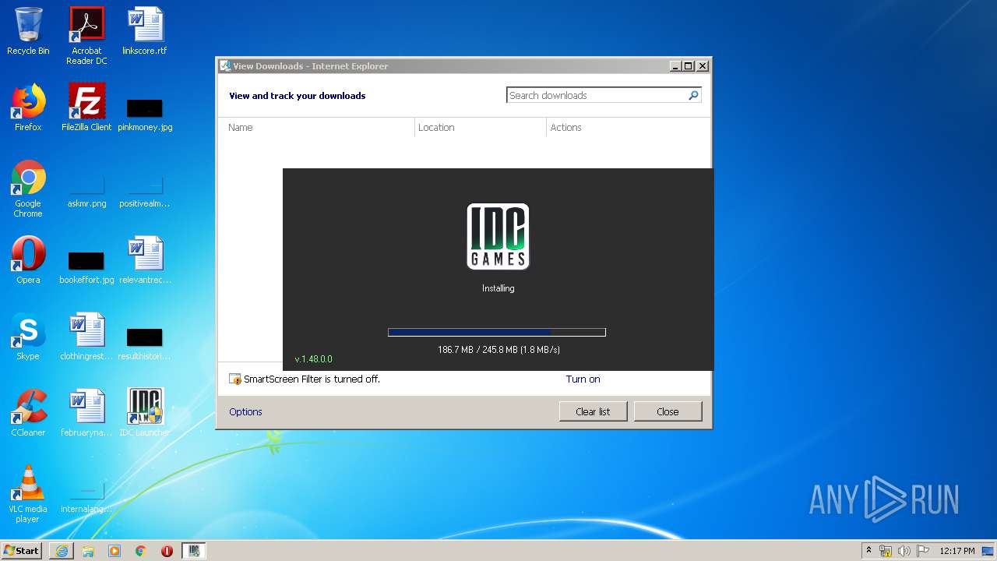Select internalangr... file icon
Viewport: 997px width, 561px height.
(x=86, y=499)
